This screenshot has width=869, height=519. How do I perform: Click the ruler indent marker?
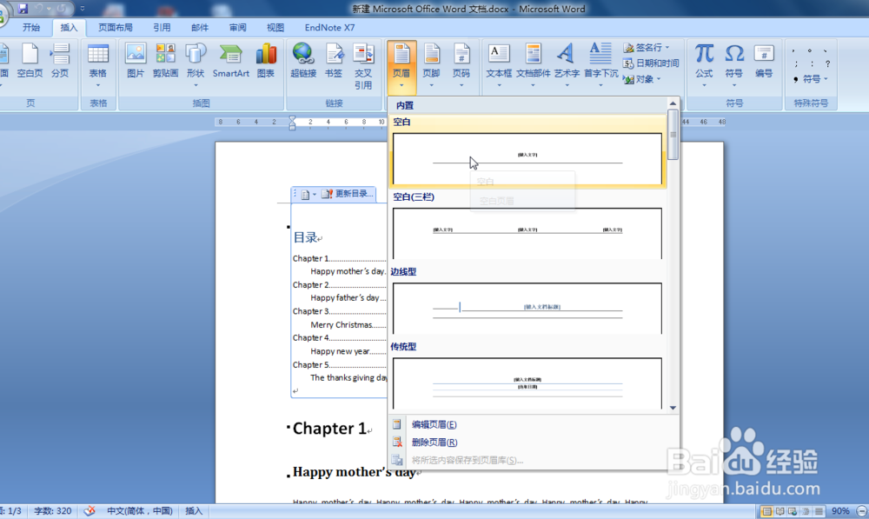(x=292, y=123)
